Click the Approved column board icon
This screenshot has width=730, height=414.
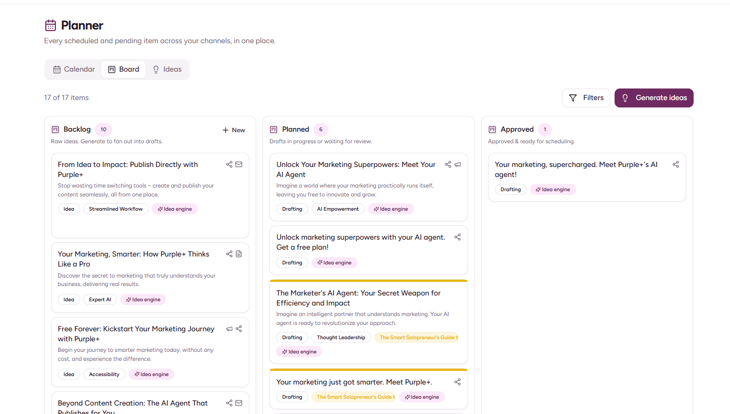pos(492,130)
